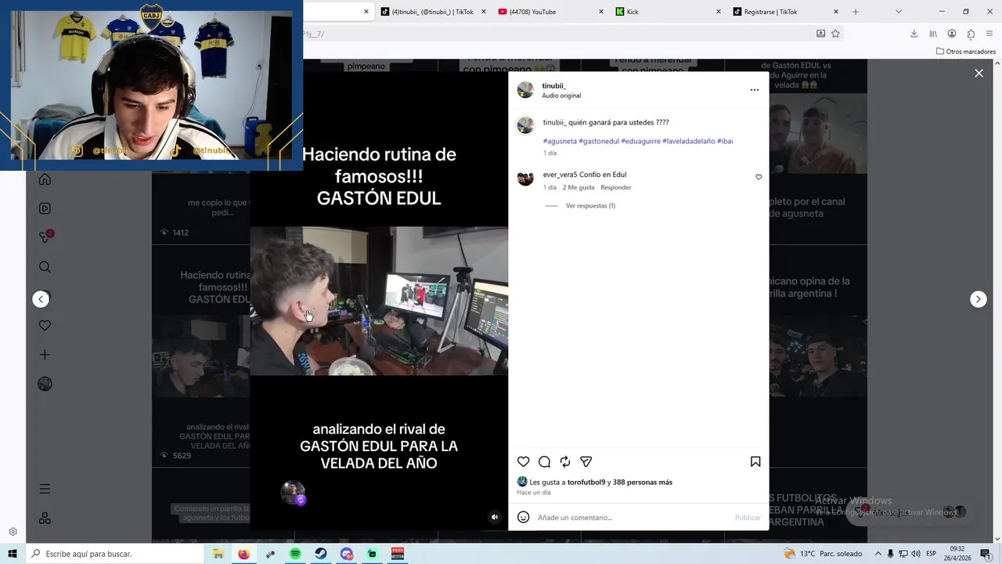Go to the previous post arrow
Viewport: 1002px width, 564px height.
point(41,299)
